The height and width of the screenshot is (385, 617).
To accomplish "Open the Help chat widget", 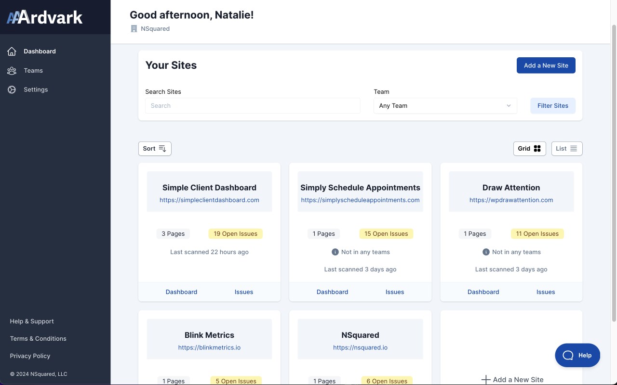I will pyautogui.click(x=577, y=355).
